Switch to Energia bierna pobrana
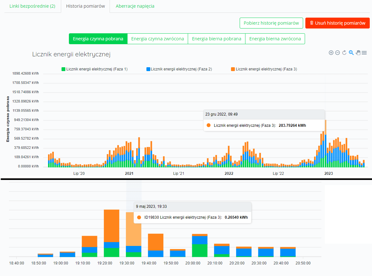 click(x=217, y=39)
